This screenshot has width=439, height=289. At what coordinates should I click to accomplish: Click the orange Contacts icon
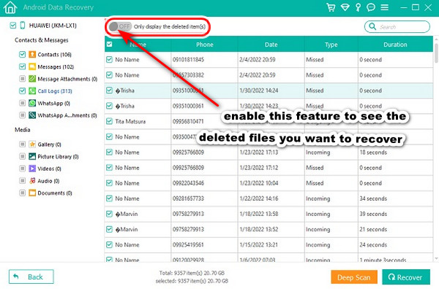pos(32,54)
